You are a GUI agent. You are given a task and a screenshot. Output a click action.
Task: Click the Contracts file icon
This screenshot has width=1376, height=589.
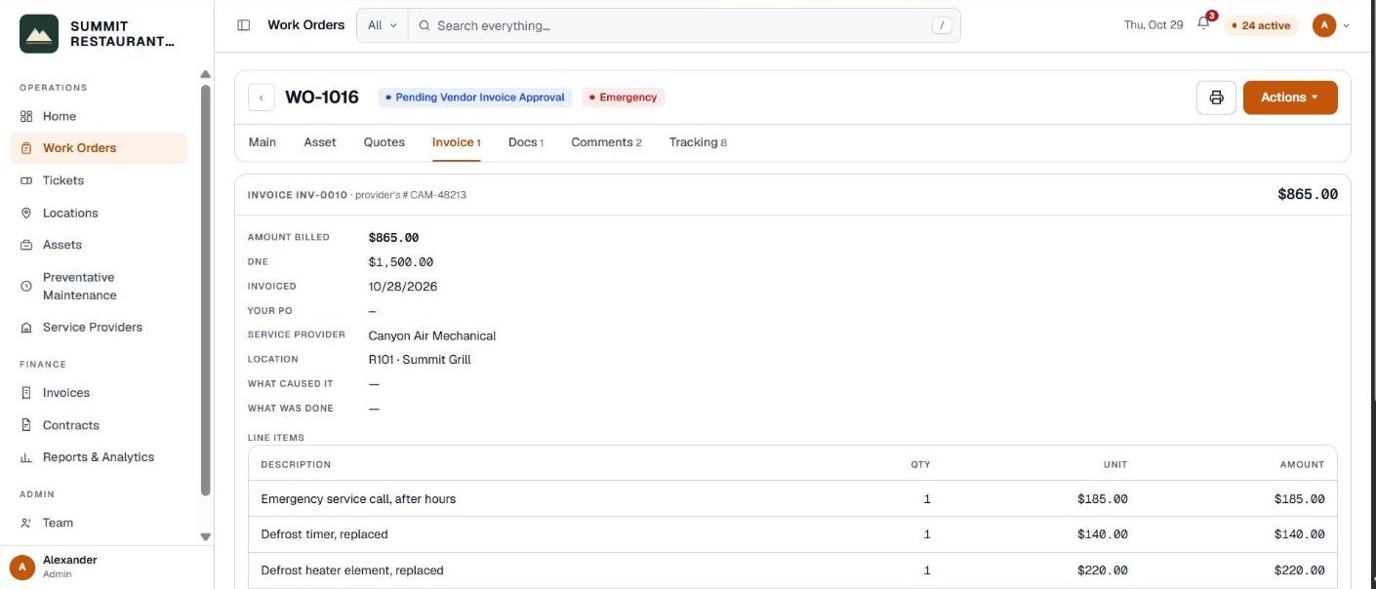tap(26, 425)
